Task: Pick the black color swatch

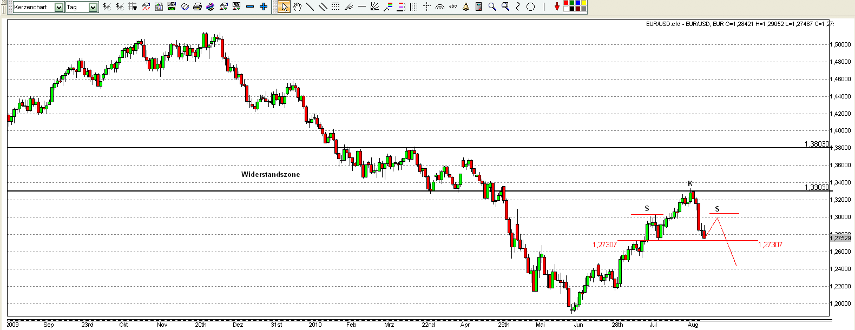Action: [x=572, y=9]
